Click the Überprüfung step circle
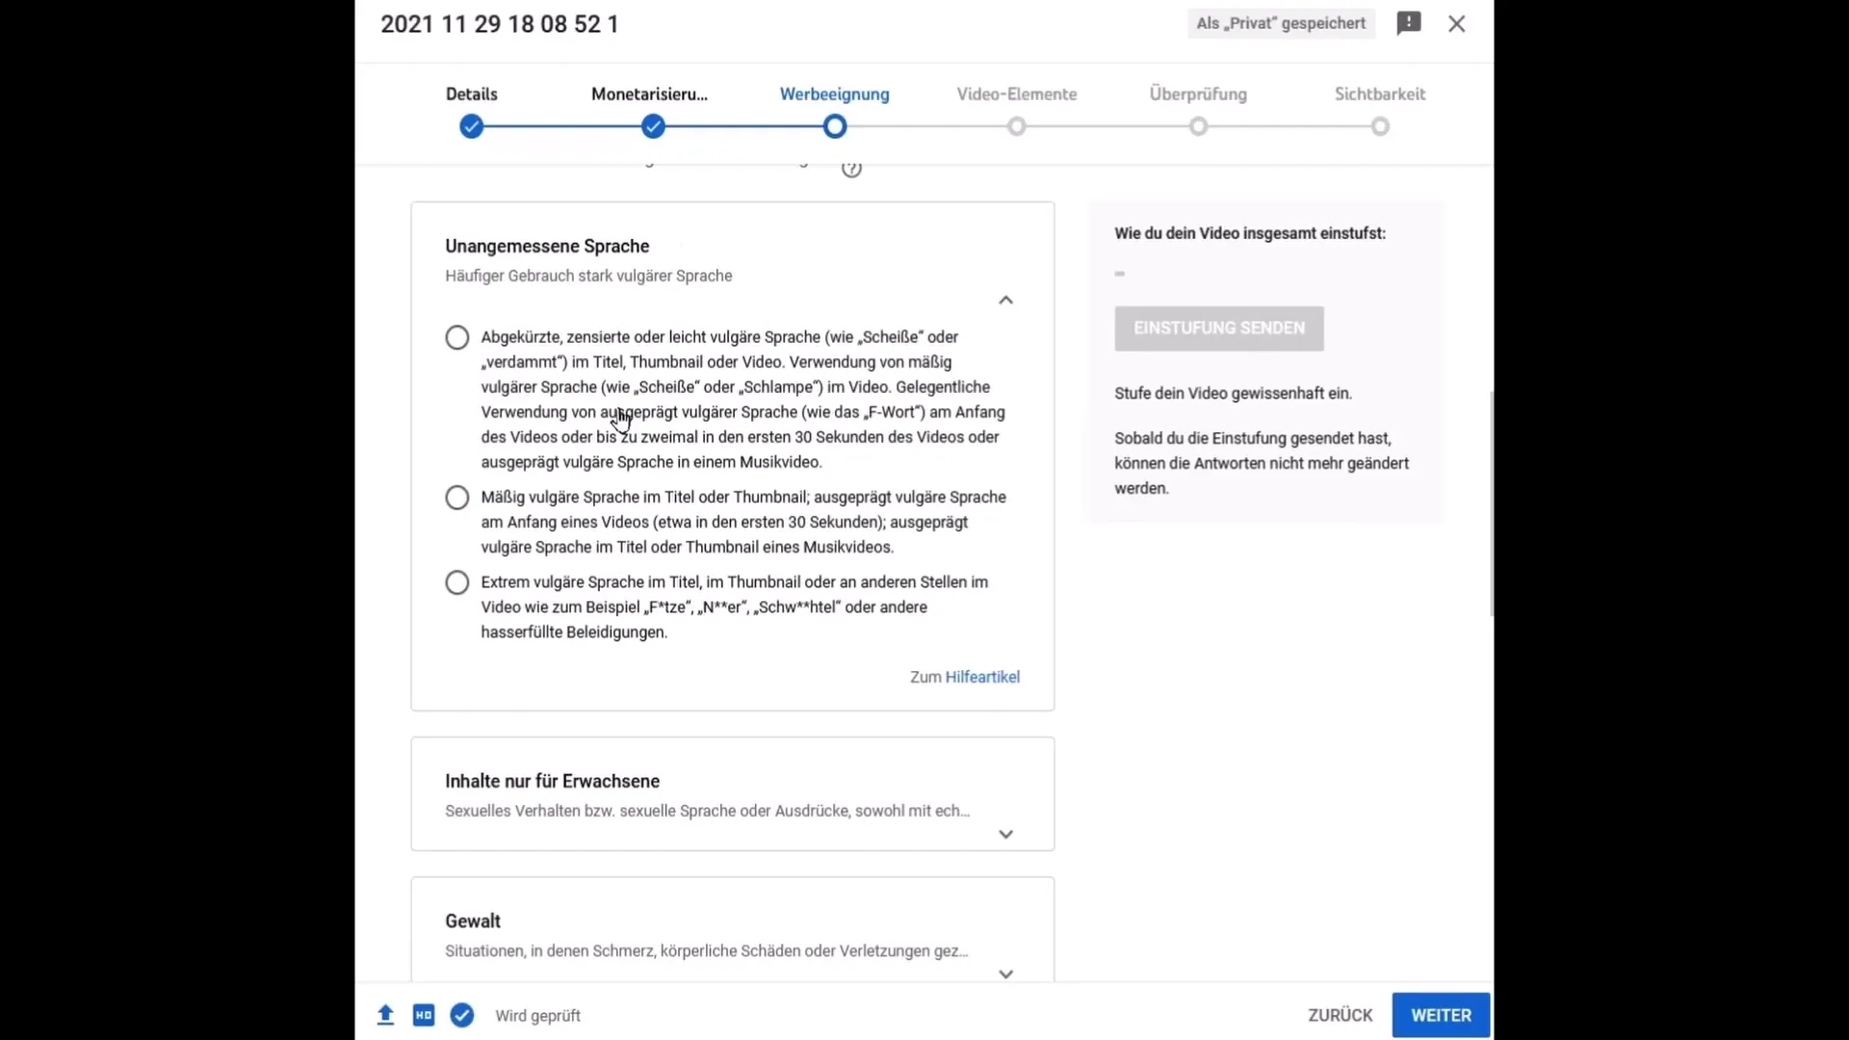Image resolution: width=1849 pixels, height=1040 pixels. pos(1198,126)
